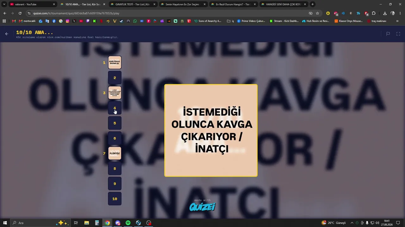
Task: Open the Twitch bookmark
Action: [x=88, y=21]
